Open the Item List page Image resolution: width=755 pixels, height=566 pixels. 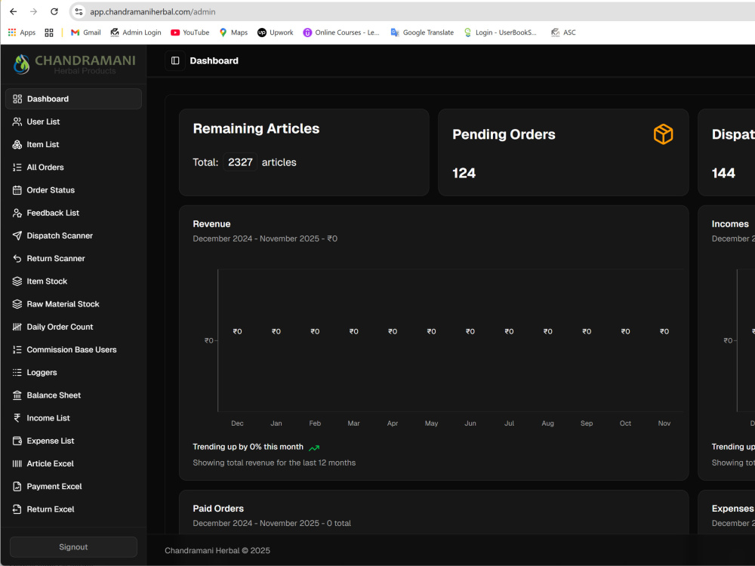tap(74, 144)
